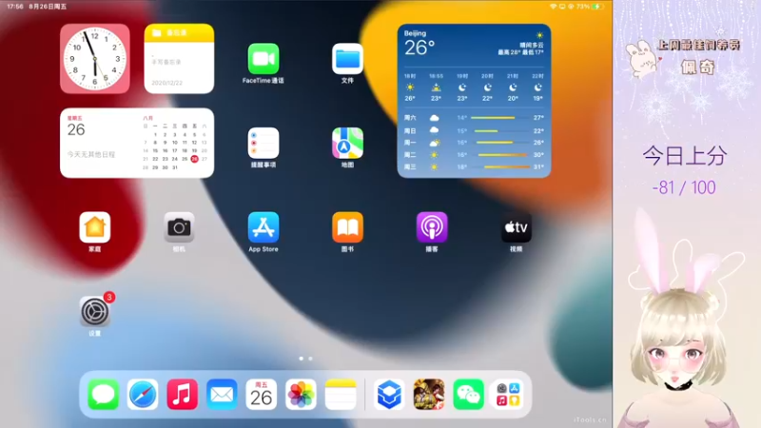This screenshot has height=428, width=761.
Task: Open the Clock widget
Action: 94,59
